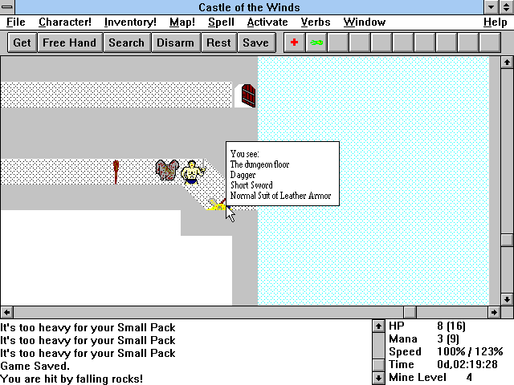Click the pile of items on yellow floor tile
Viewport: 514px width, 385px height.
tap(218, 205)
